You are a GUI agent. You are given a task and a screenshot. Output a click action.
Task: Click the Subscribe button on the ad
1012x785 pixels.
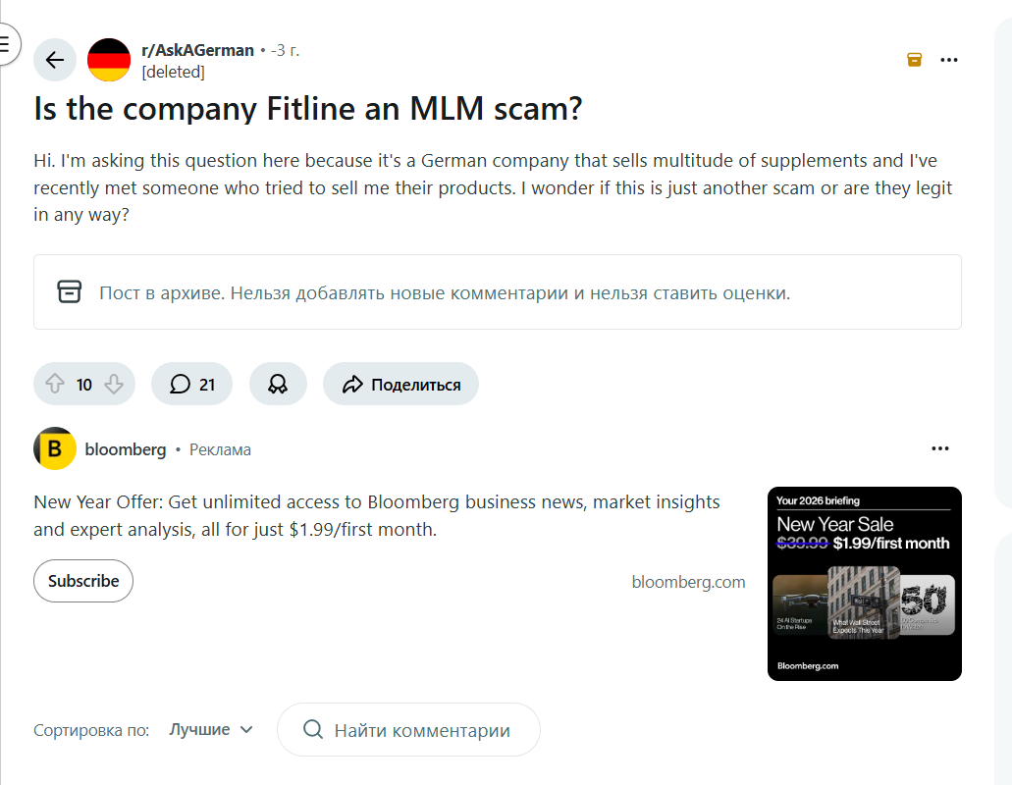click(83, 581)
